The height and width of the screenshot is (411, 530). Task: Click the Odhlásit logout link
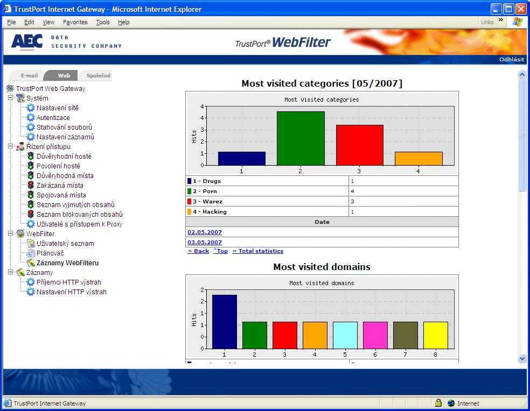click(511, 59)
